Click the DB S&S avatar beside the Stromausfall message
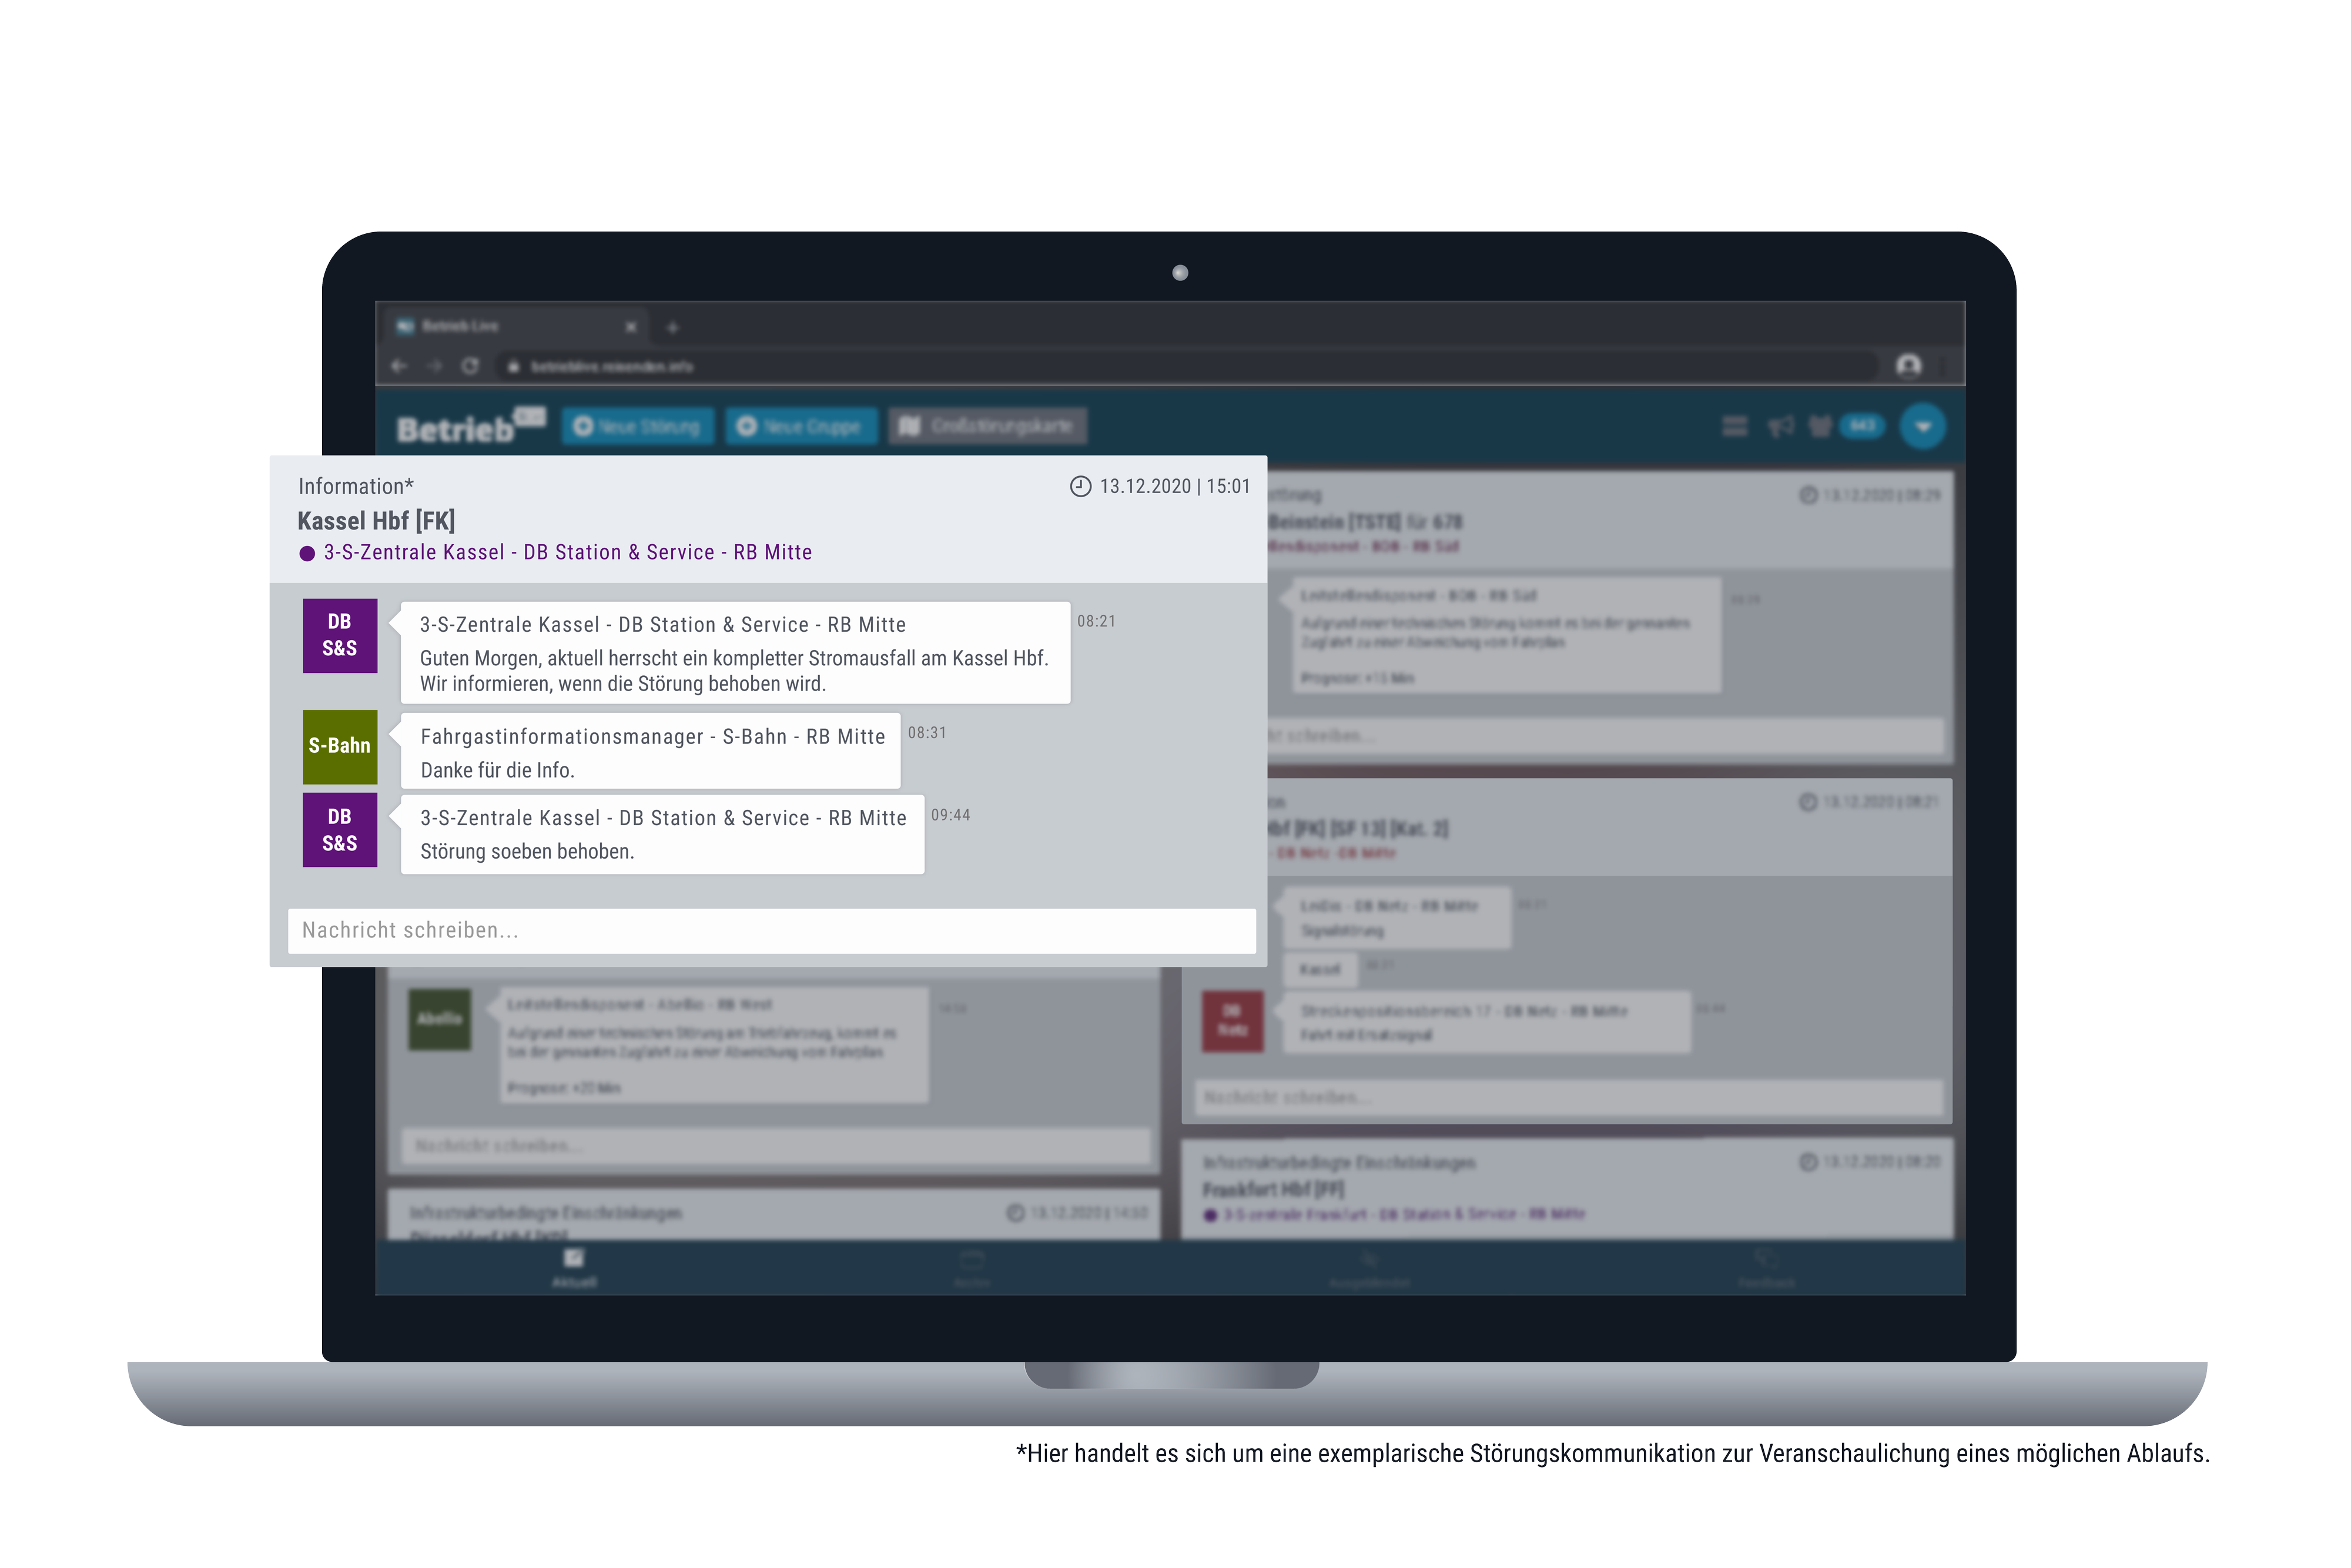The width and height of the screenshot is (2351, 1568). point(340,635)
